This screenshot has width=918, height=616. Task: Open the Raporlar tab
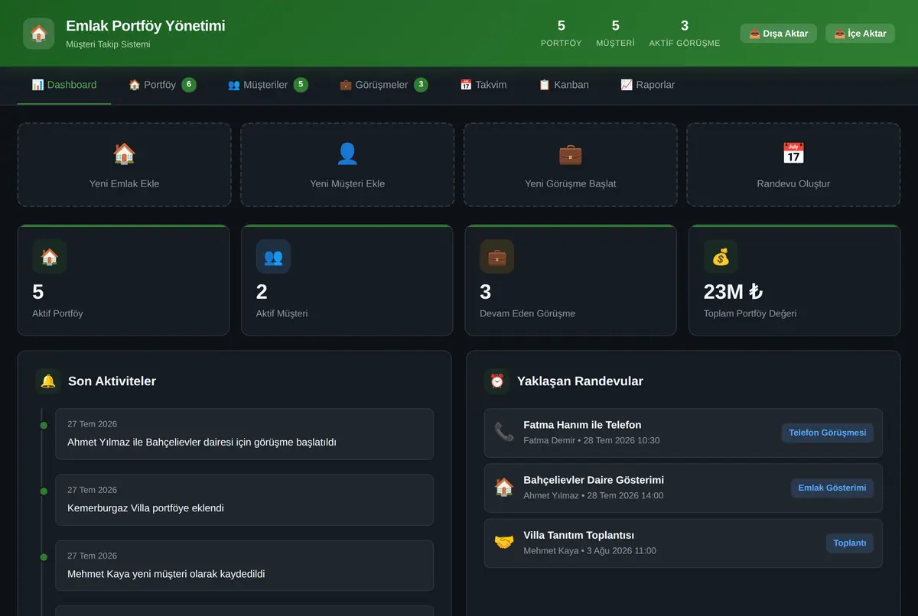point(648,85)
